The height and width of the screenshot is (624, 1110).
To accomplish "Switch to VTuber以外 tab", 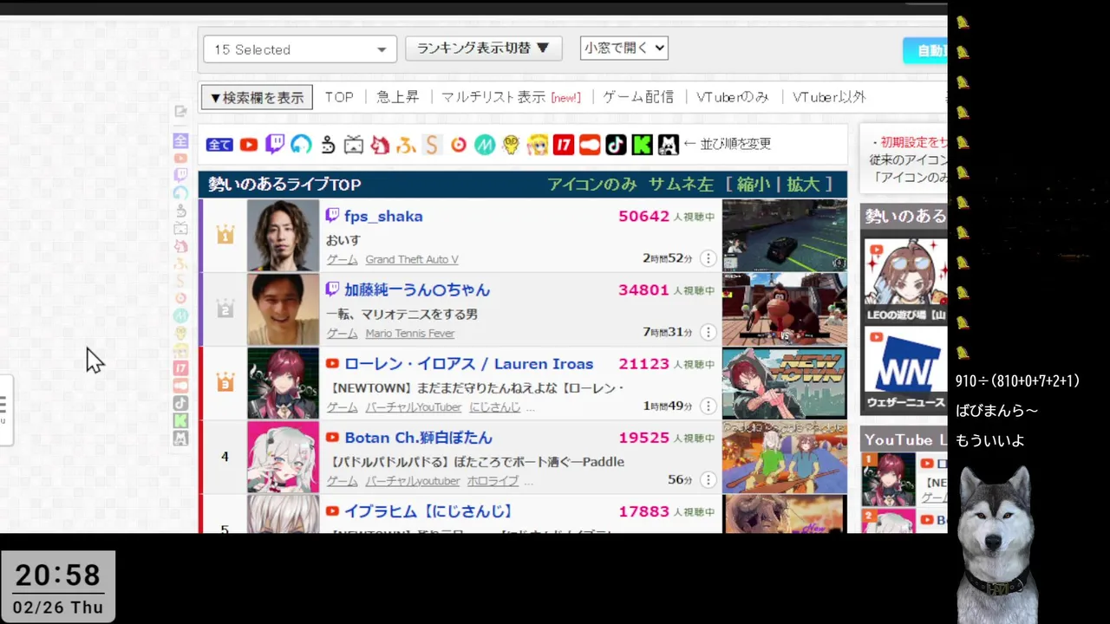I will (x=829, y=97).
